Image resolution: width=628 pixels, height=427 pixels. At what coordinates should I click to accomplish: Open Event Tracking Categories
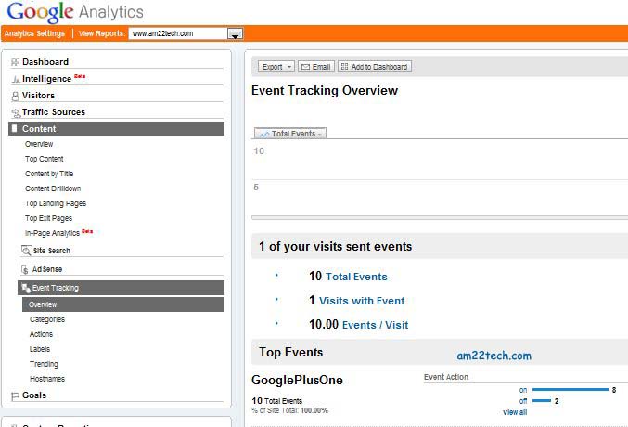pos(47,319)
